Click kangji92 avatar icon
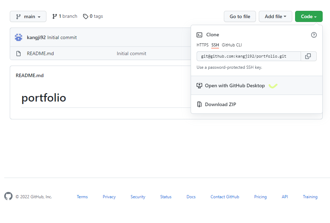Viewport: 330px width, 223px height. click(19, 37)
